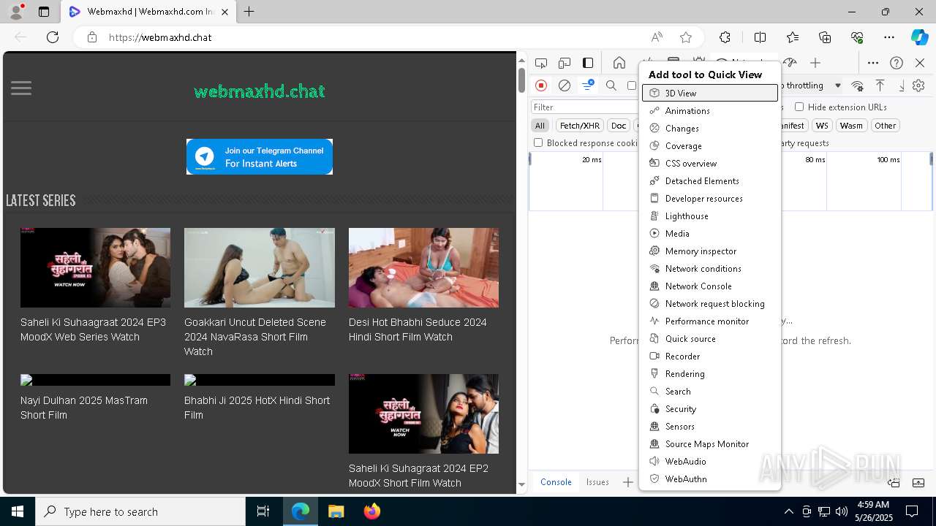Viewport: 936px width, 526px height.
Task: Select 3D View in Quick View menu
Action: tap(709, 93)
